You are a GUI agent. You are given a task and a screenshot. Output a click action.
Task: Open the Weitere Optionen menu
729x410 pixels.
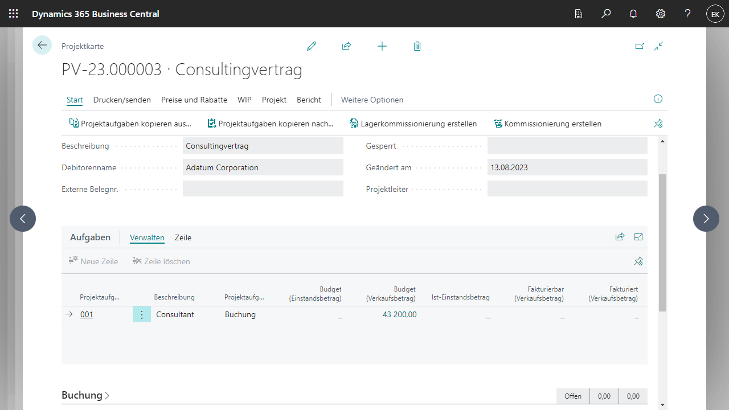(372, 100)
